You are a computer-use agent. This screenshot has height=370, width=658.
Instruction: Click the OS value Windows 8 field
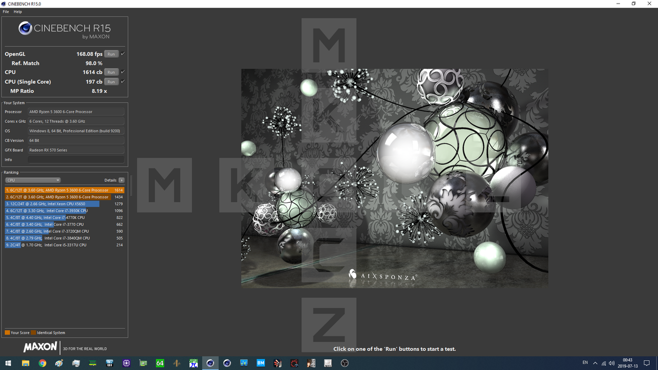pyautogui.click(x=76, y=131)
